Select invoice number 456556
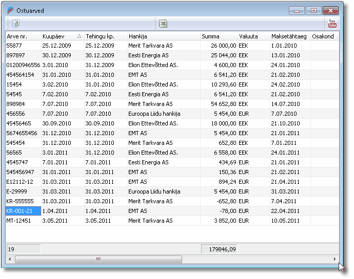 click(x=23, y=114)
